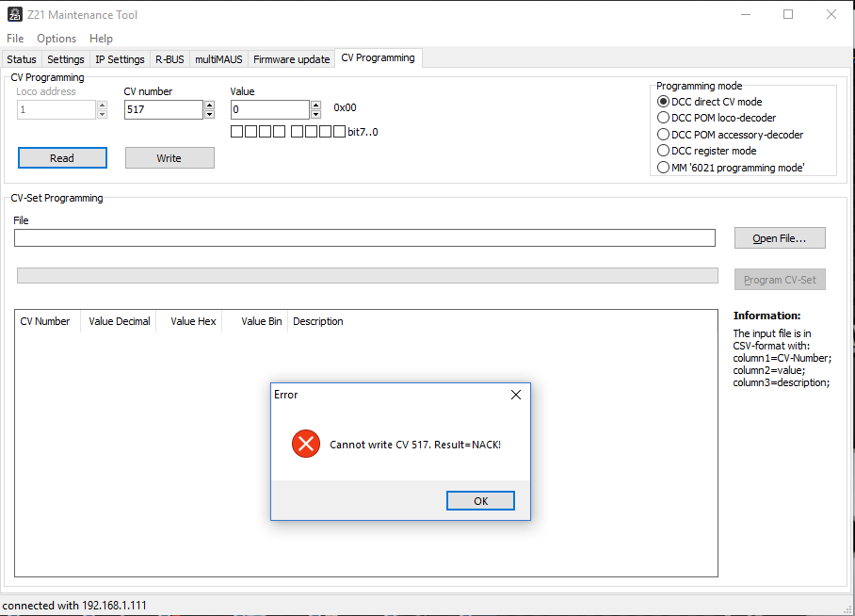Open the File menu
This screenshot has width=855, height=616.
15,39
